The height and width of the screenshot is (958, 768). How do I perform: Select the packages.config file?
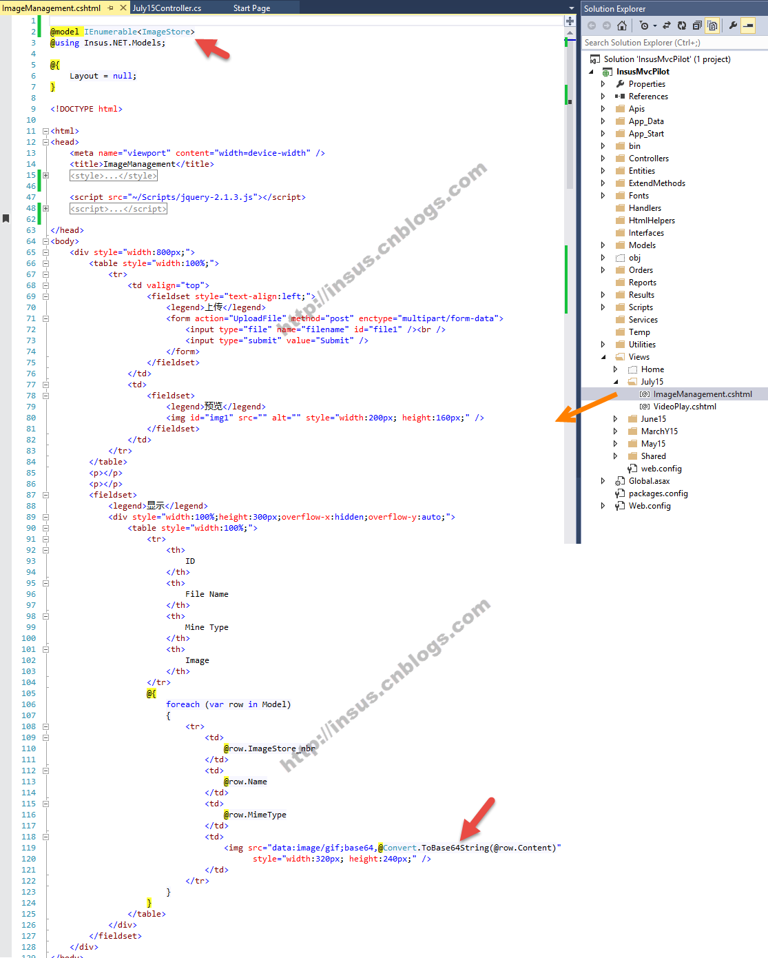coord(658,493)
